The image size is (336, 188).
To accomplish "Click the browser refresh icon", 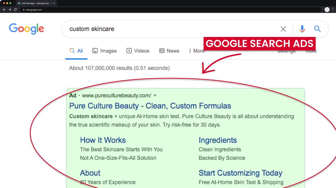I will (x=15, y=9).
